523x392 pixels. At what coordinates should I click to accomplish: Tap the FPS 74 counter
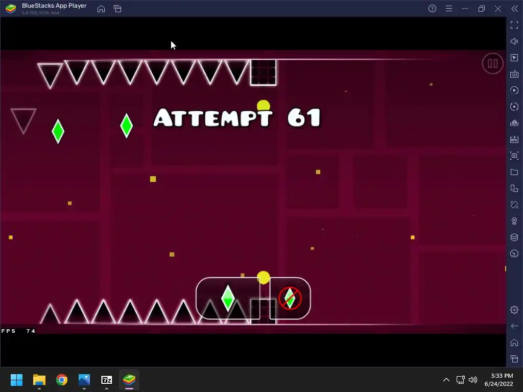click(x=18, y=331)
